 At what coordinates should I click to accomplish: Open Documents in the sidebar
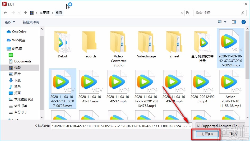(x=20, y=61)
